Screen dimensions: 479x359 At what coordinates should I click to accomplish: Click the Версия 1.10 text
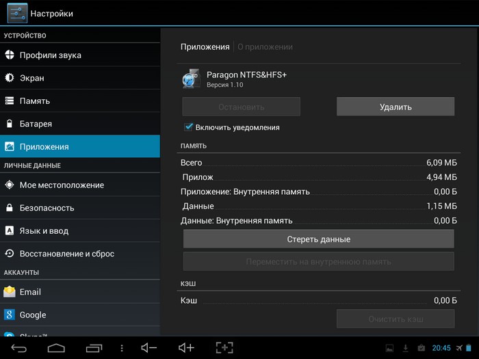coord(225,85)
